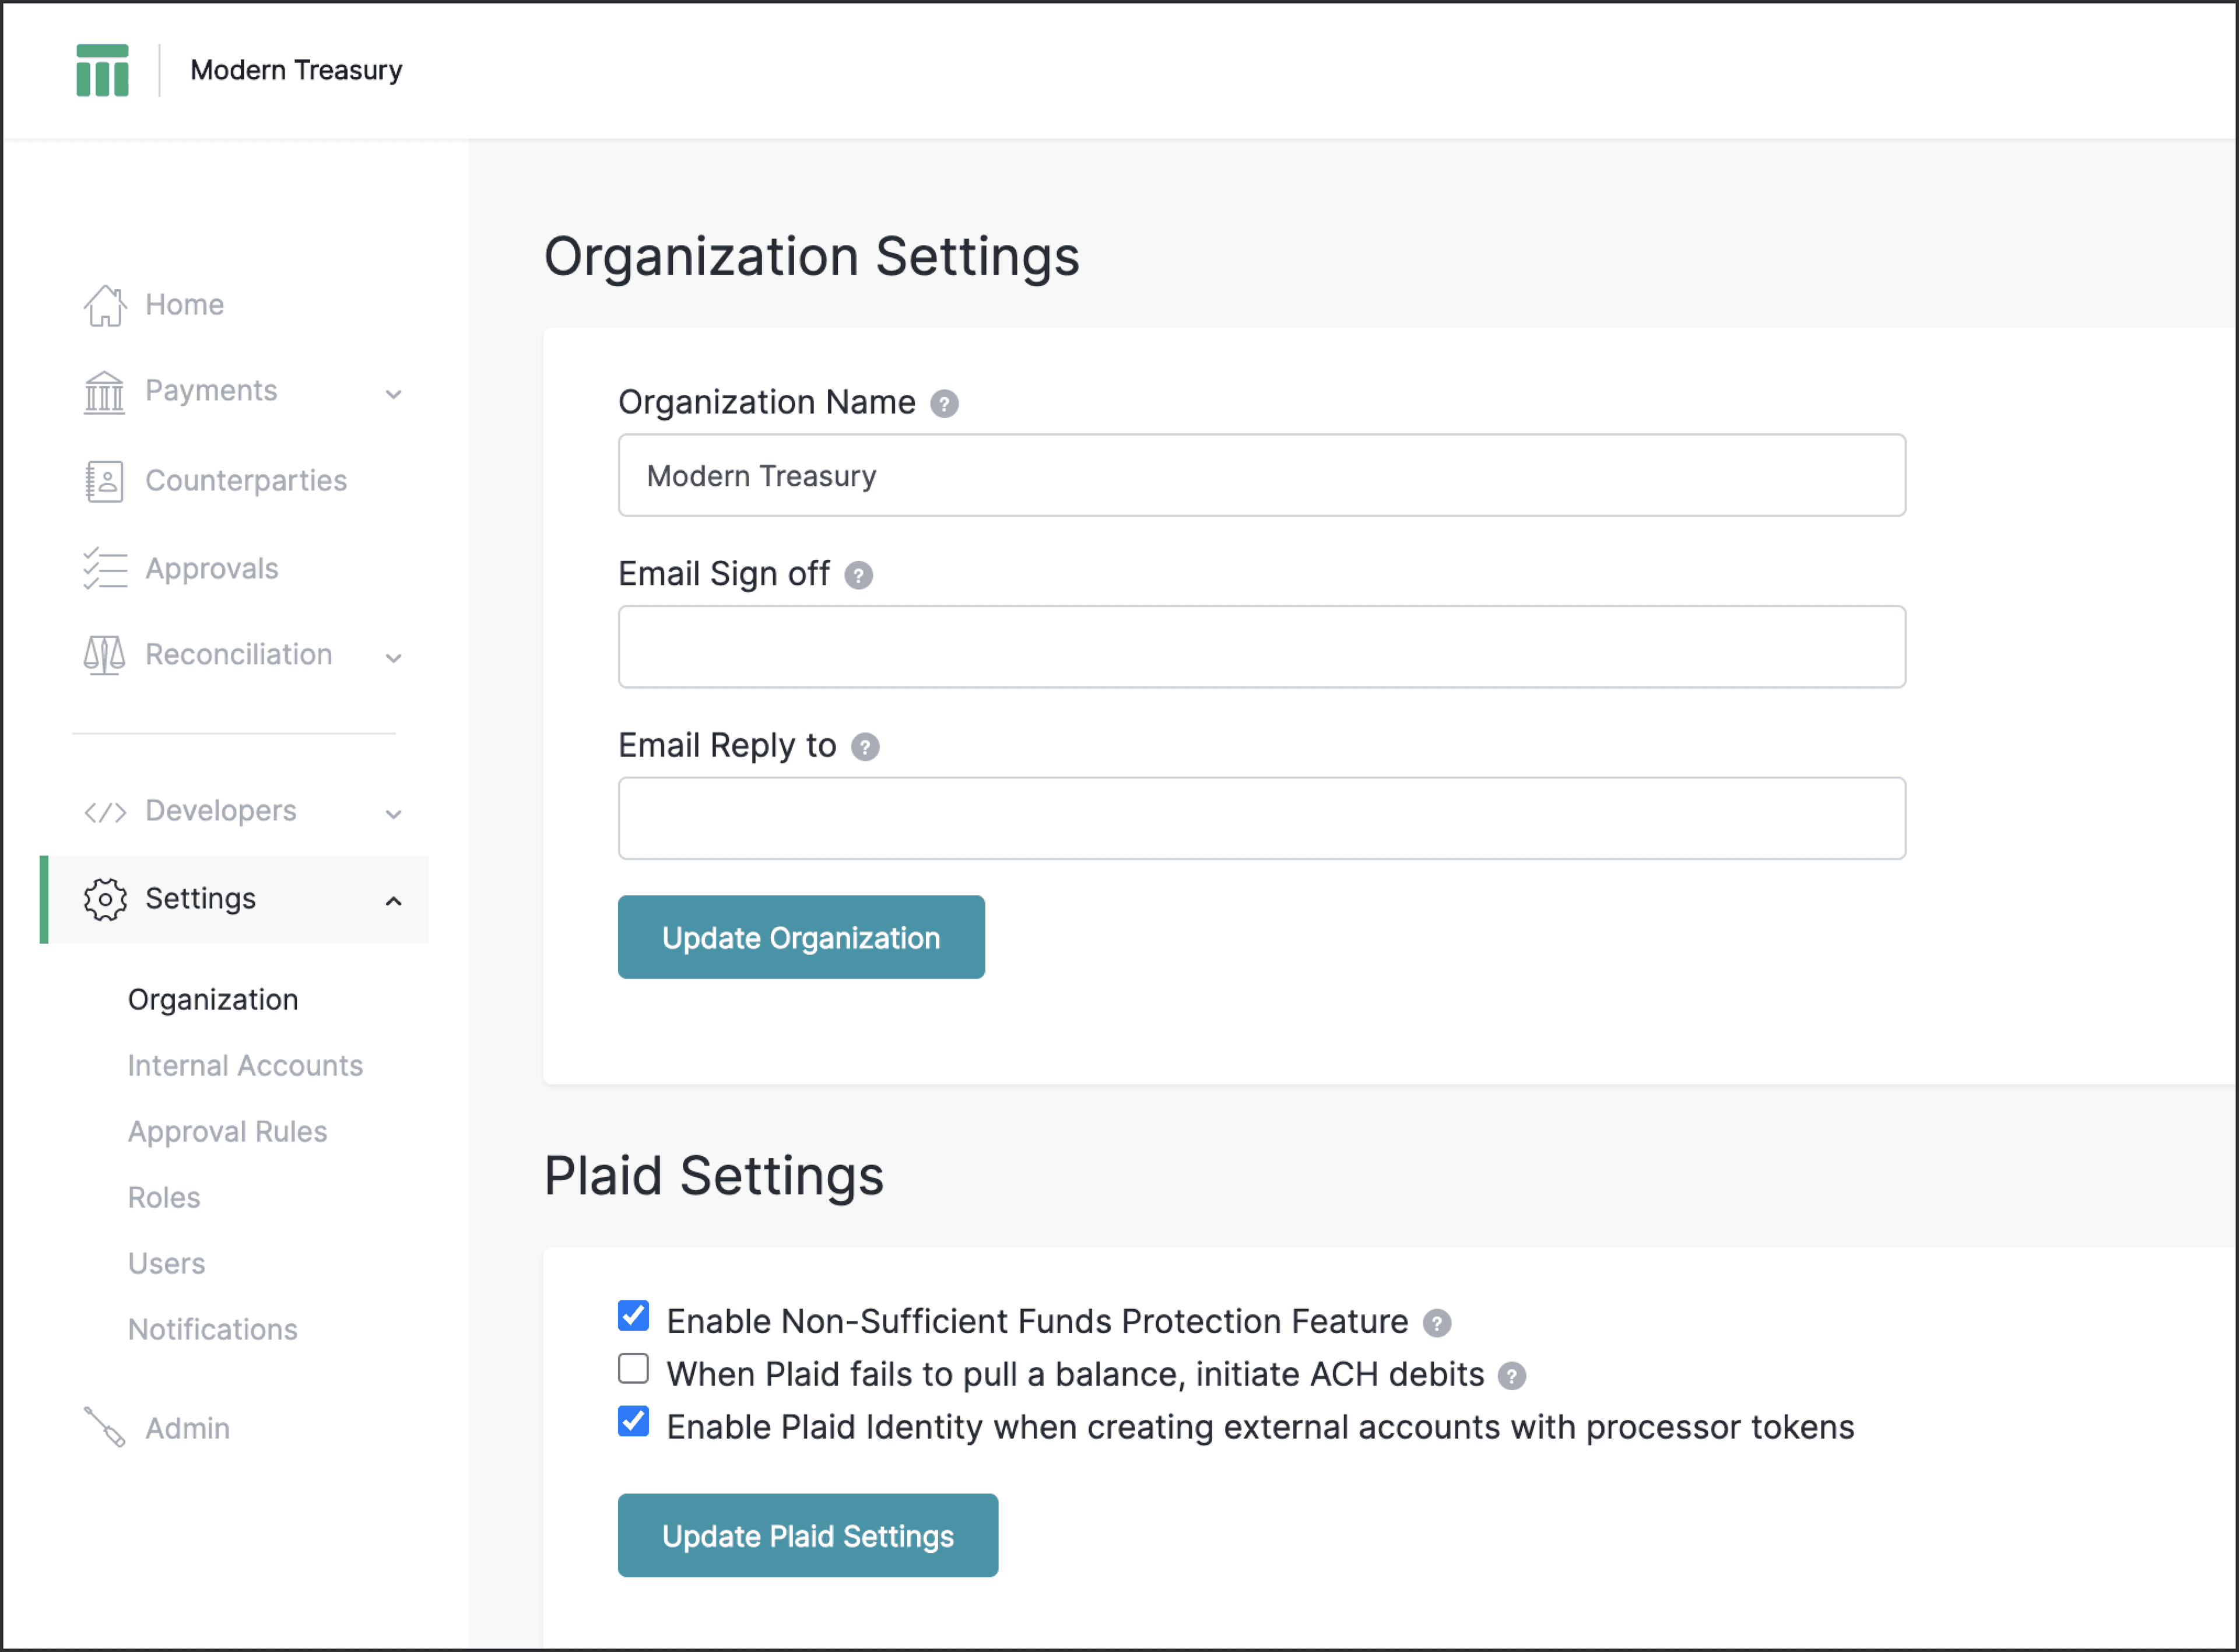Open Home via the house icon
This screenshot has height=1652, width=2239.
pos(104,305)
